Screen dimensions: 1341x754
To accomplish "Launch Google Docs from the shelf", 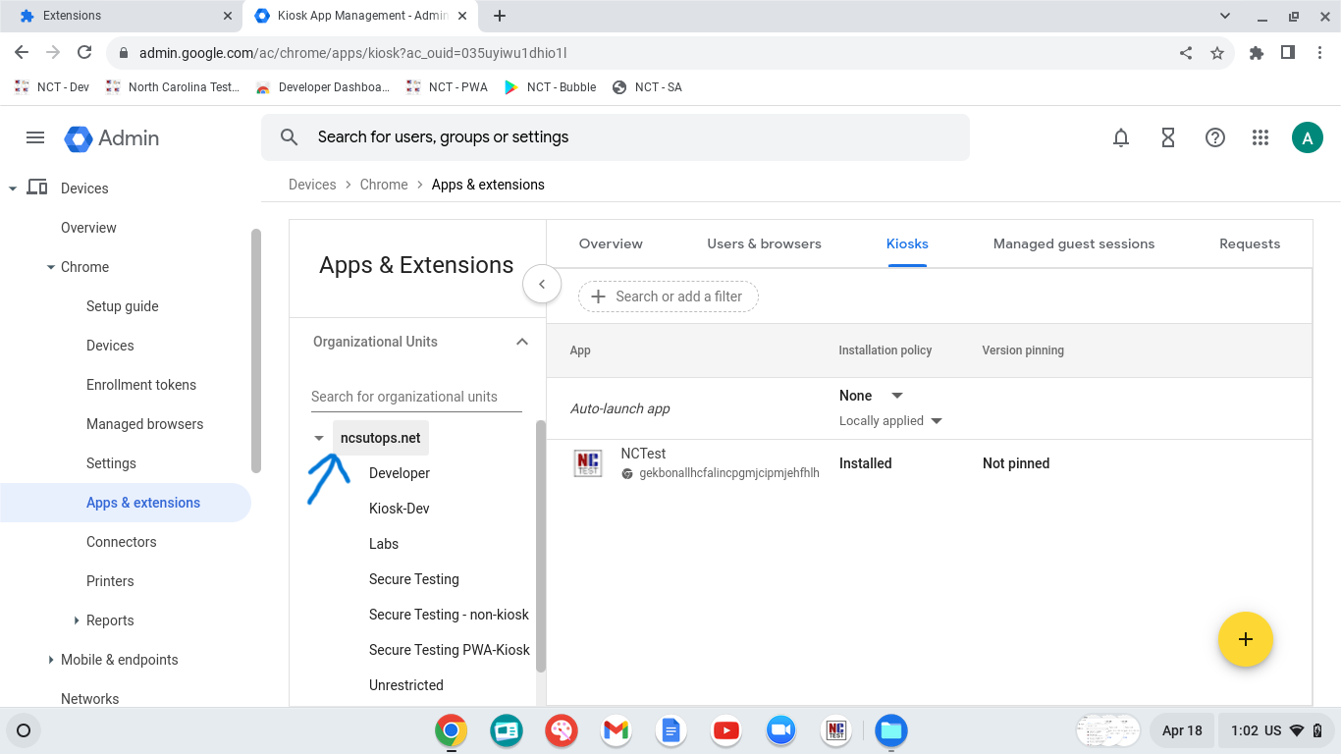I will [x=671, y=730].
